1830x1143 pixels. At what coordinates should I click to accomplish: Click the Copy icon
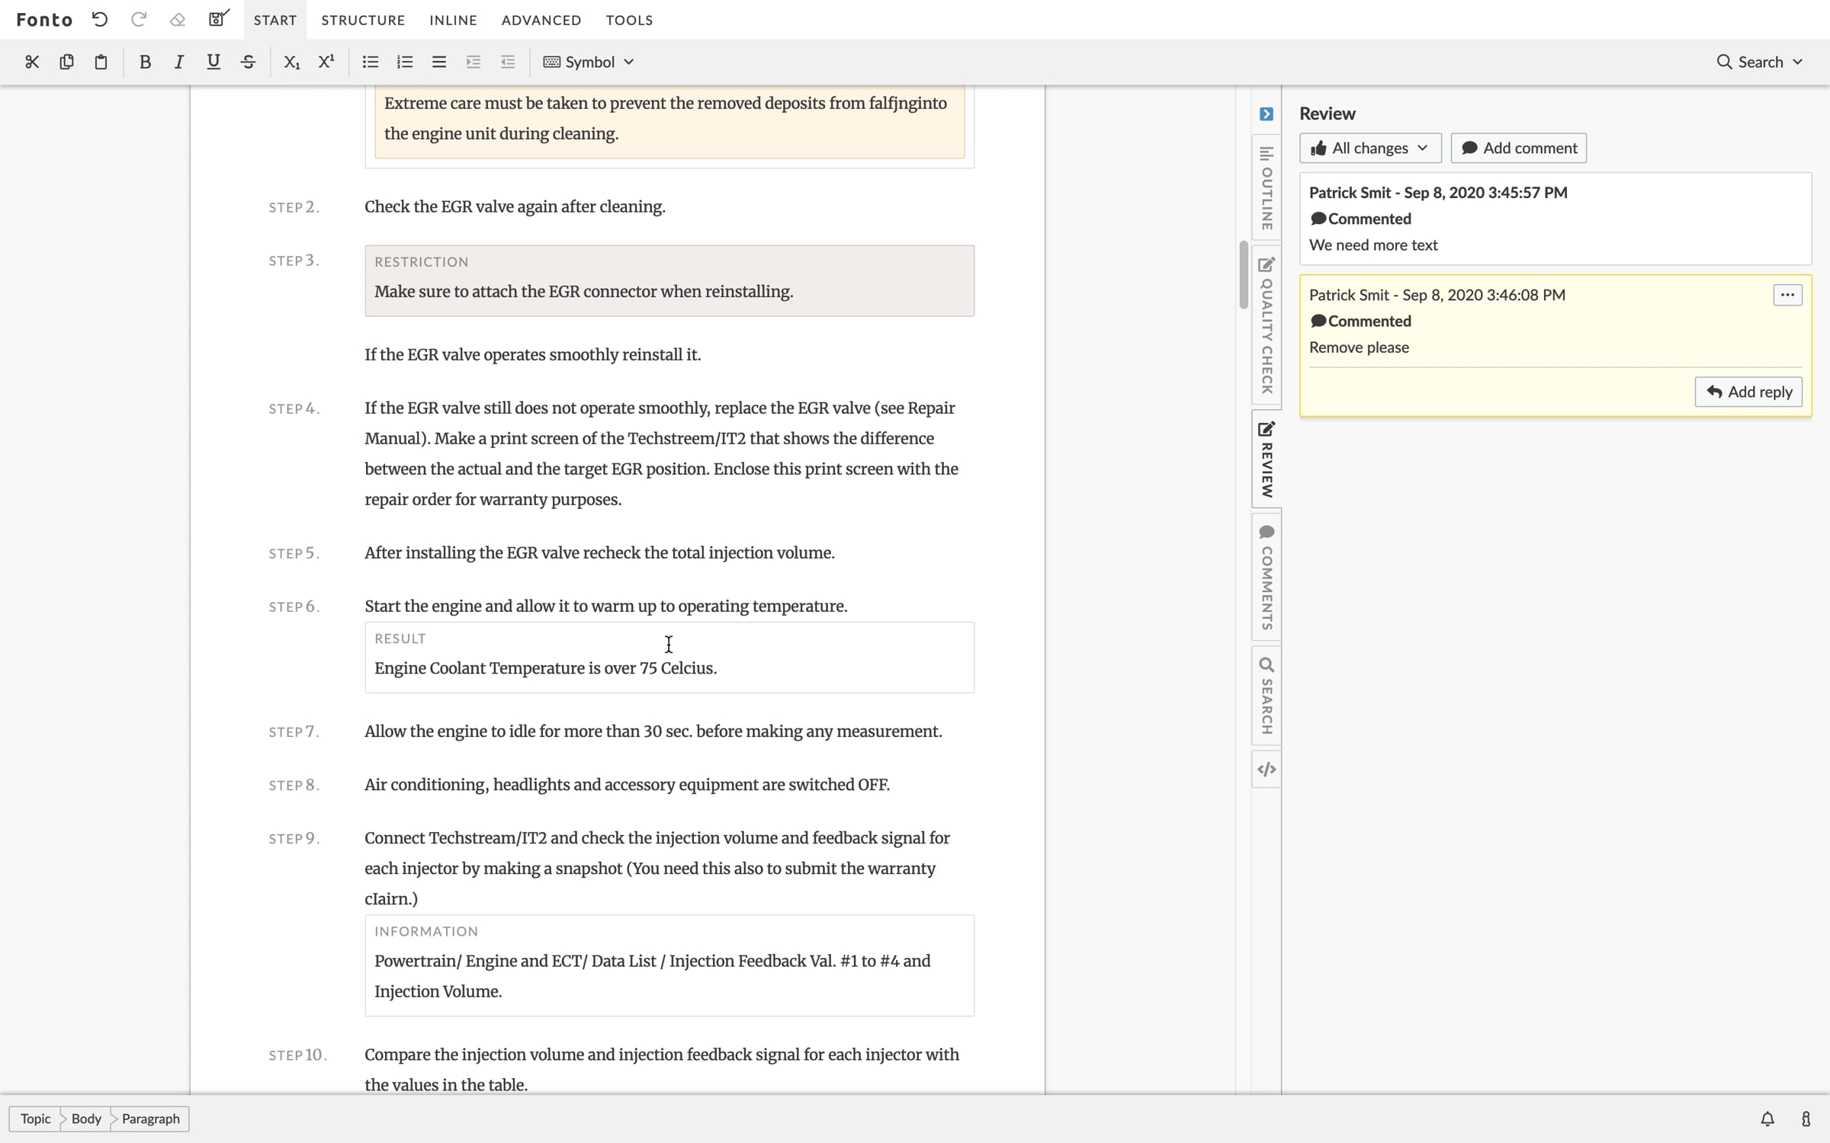(66, 62)
